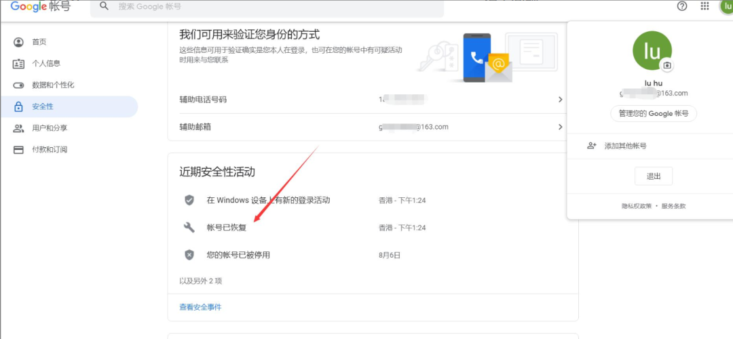Select 安全性 in the sidebar
733x339 pixels.
[69, 106]
